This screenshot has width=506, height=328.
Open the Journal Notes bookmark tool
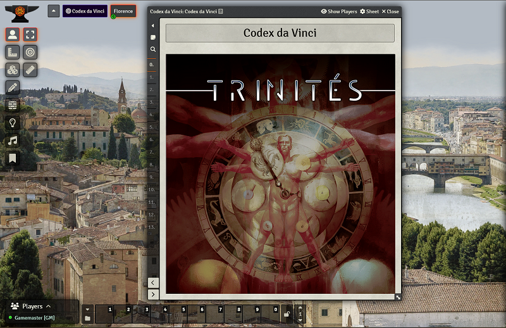[13, 158]
